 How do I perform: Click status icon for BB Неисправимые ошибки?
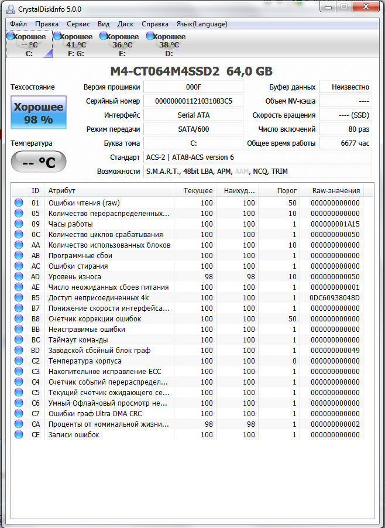click(19, 330)
